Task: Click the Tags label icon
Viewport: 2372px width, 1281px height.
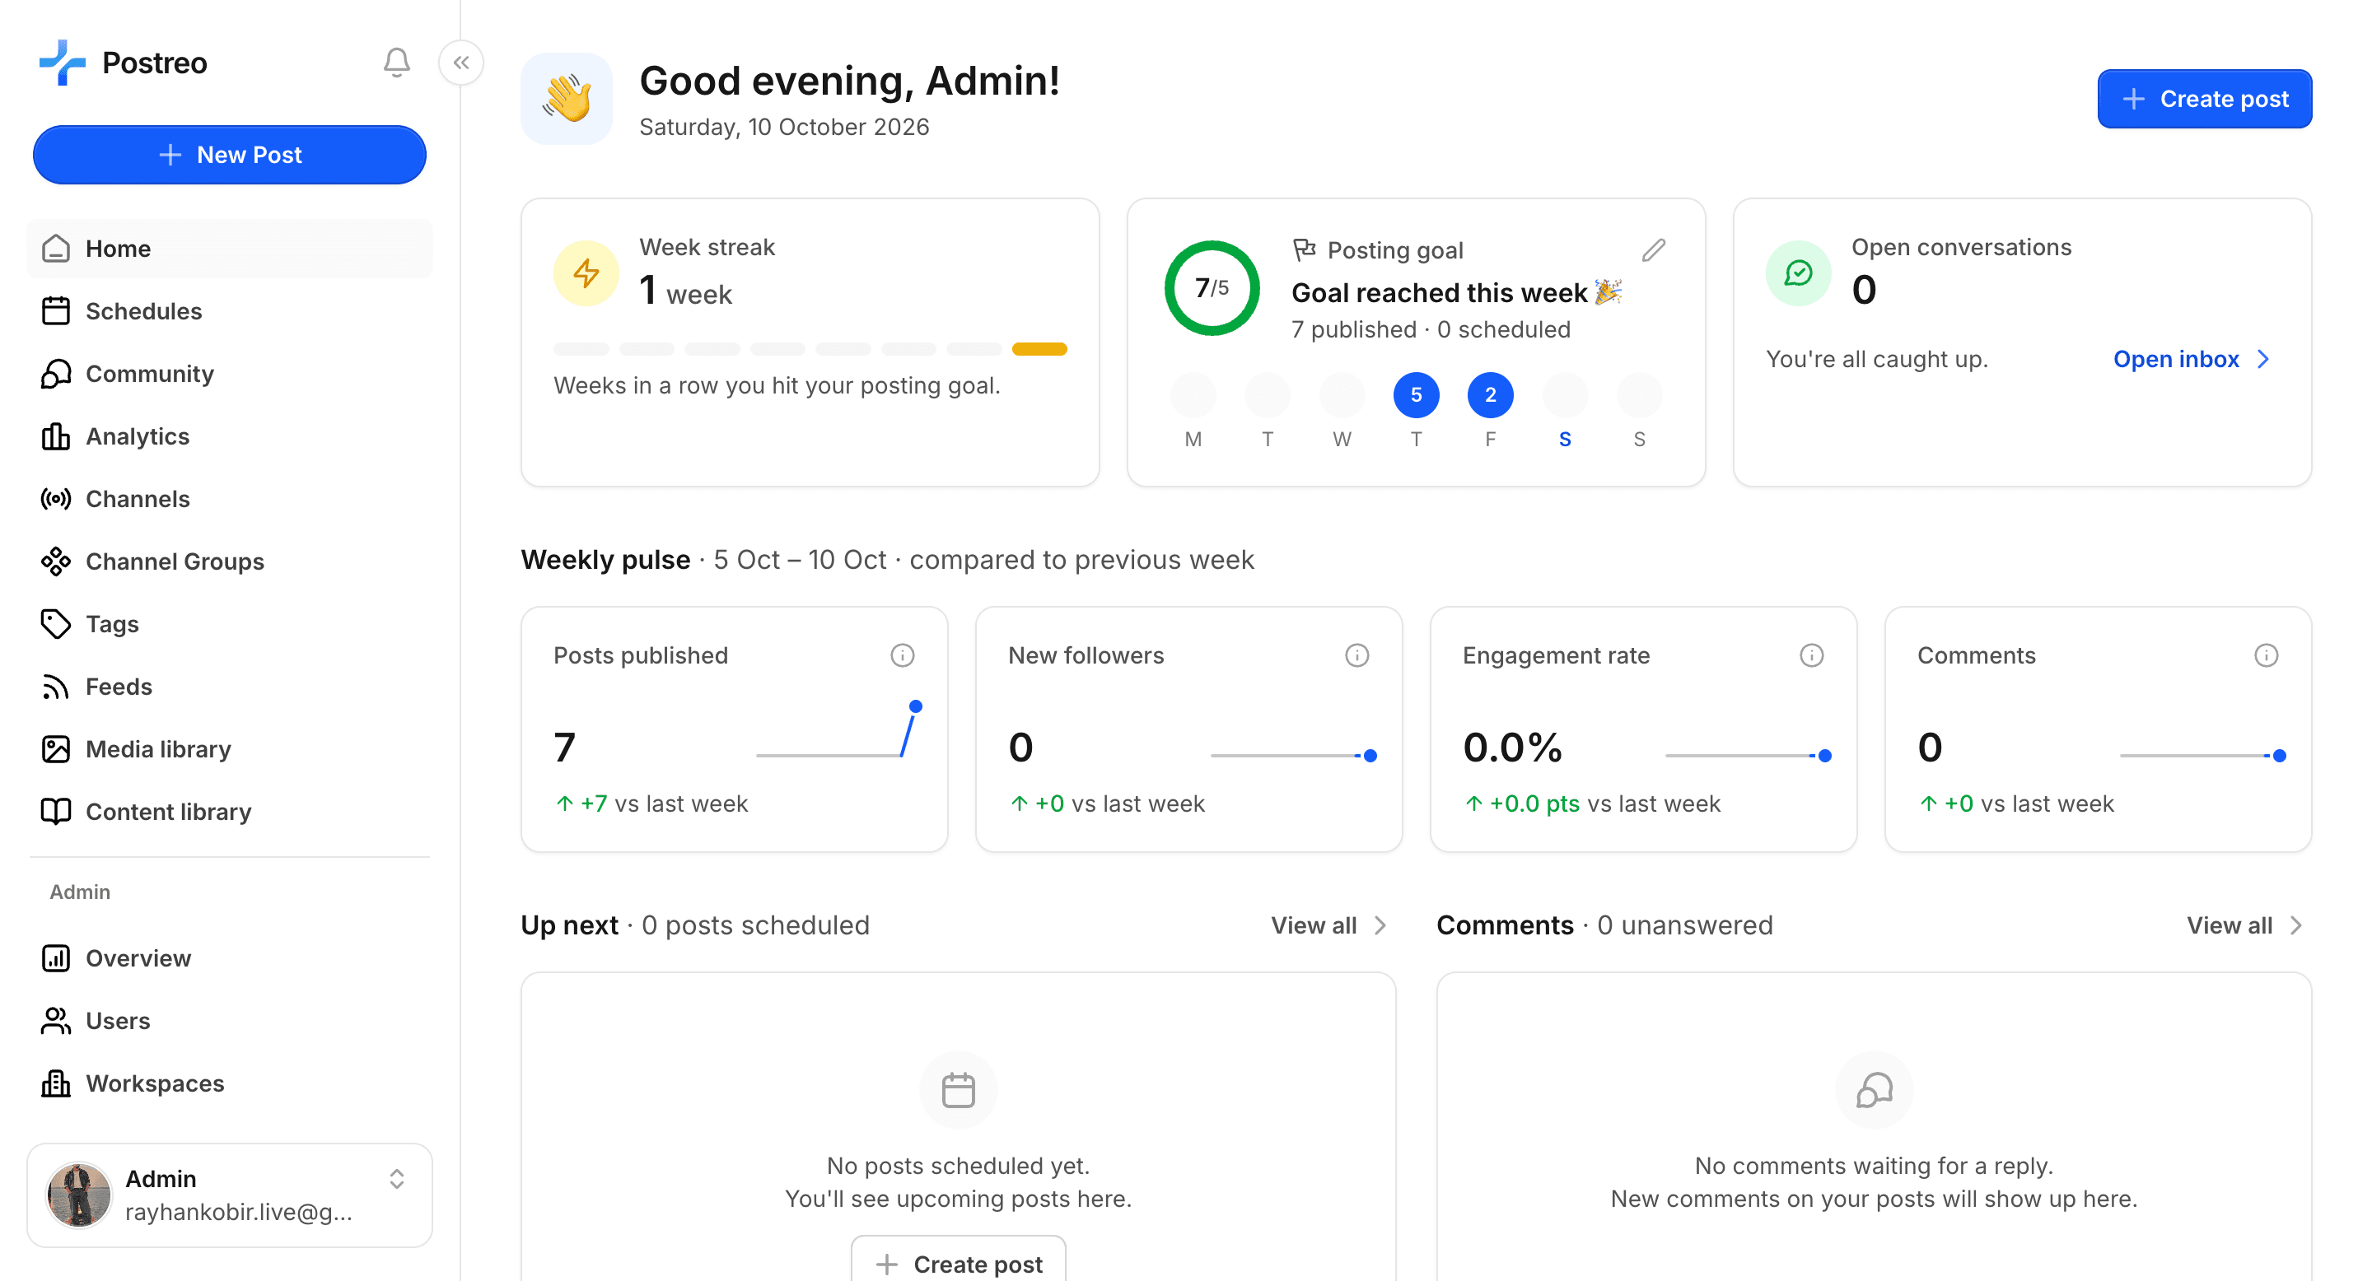Action: 55,624
